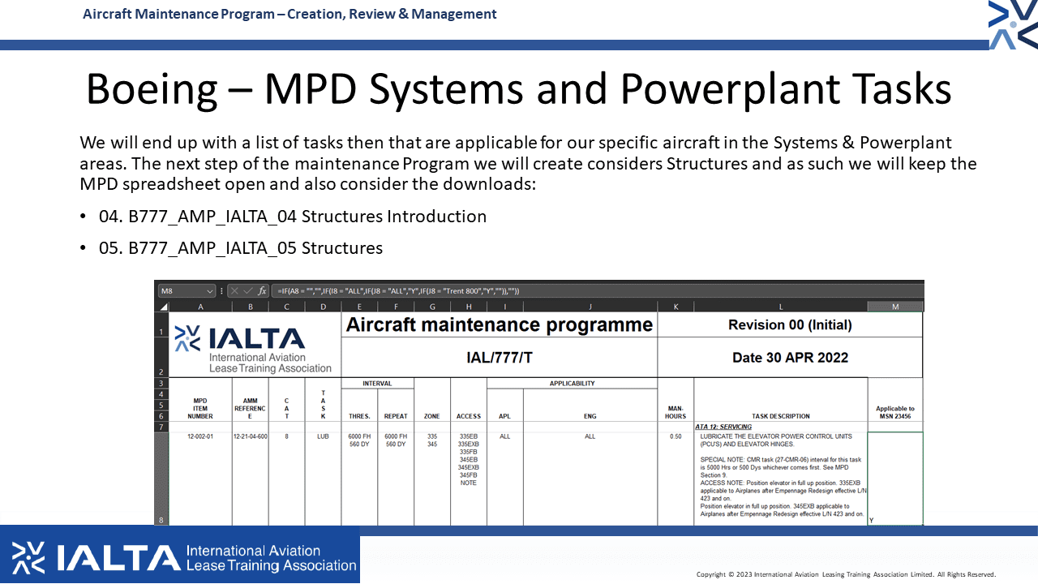The width and height of the screenshot is (1038, 584).
Task: Click the slide title 'Boeing – MPD Systems and Powerplant Tasks'
Action: pos(519,89)
